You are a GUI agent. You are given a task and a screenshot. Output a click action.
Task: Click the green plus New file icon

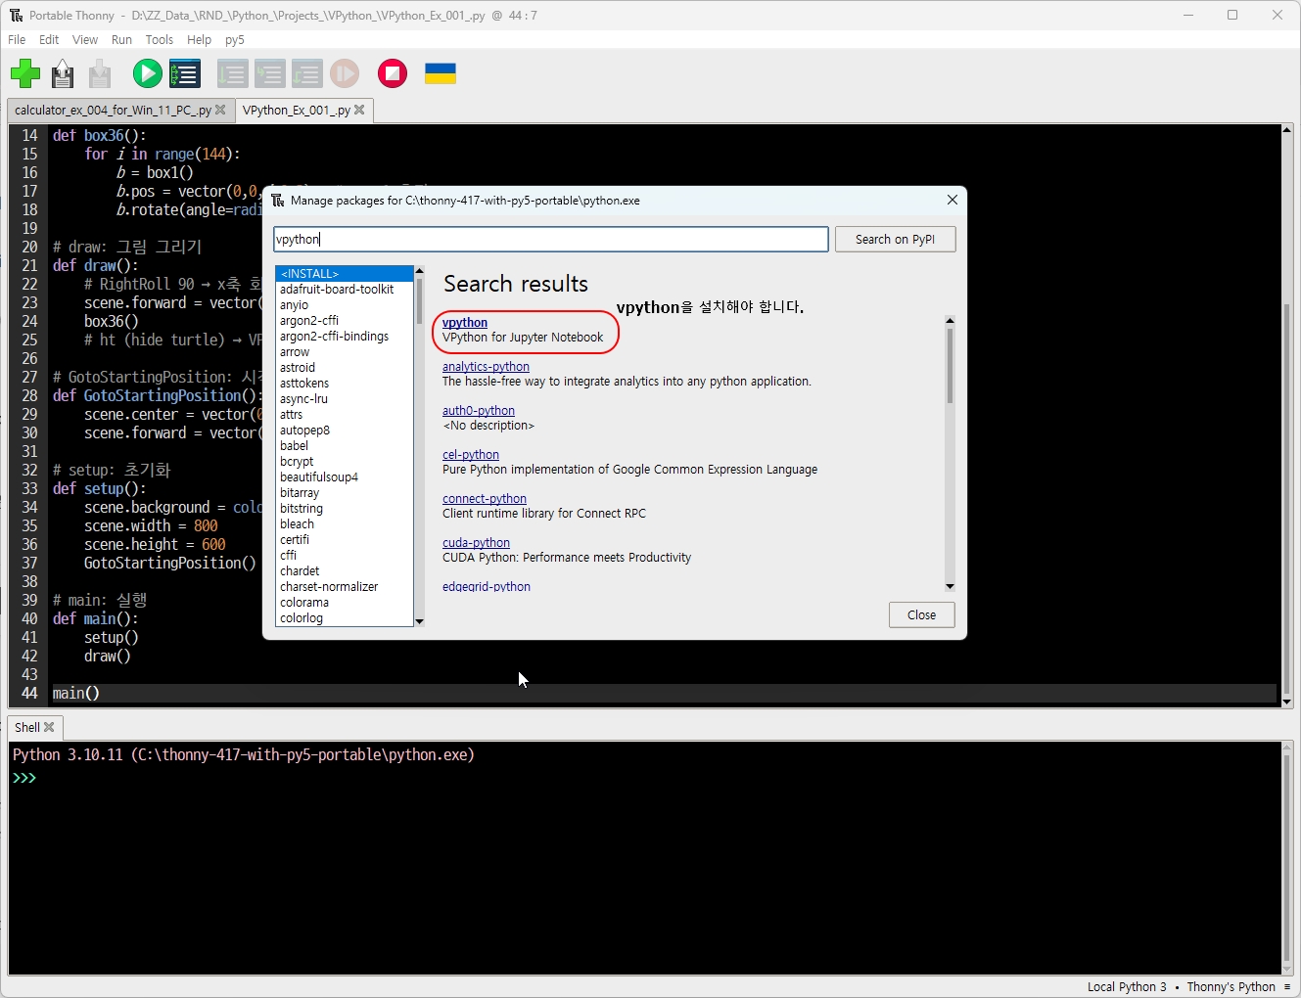25,73
